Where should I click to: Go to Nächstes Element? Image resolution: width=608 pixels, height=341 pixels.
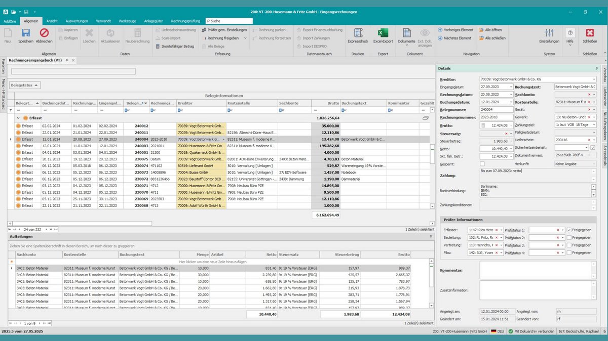453,38
